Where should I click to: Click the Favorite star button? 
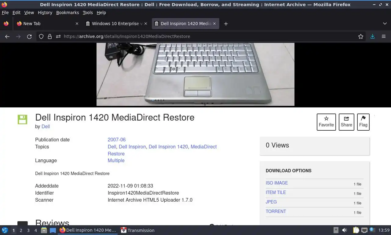click(x=326, y=122)
